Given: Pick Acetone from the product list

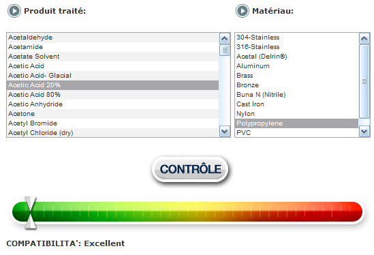Looking at the screenshot, I should 113,114.
